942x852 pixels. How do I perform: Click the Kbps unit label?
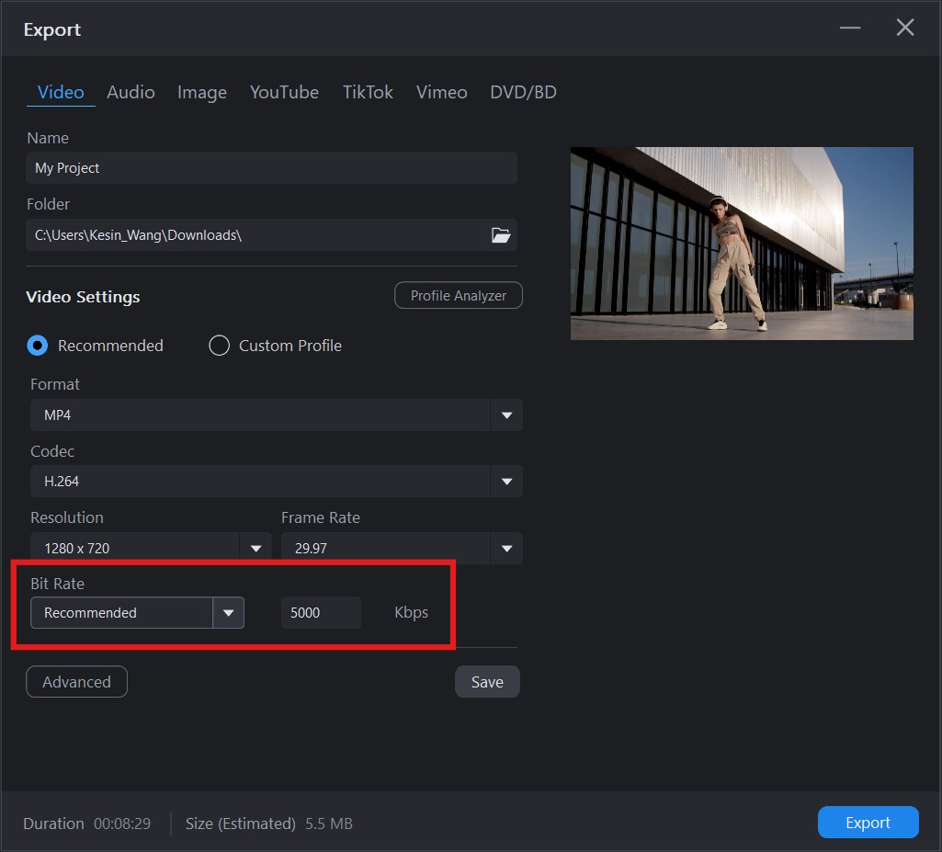411,613
